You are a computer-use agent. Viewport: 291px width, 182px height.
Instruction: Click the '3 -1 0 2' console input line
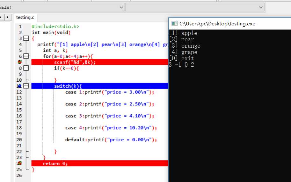181,65
